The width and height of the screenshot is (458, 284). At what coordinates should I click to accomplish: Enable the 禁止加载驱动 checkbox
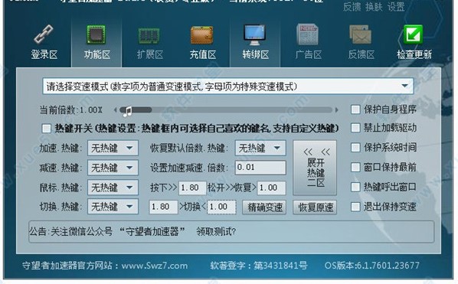tap(355, 128)
